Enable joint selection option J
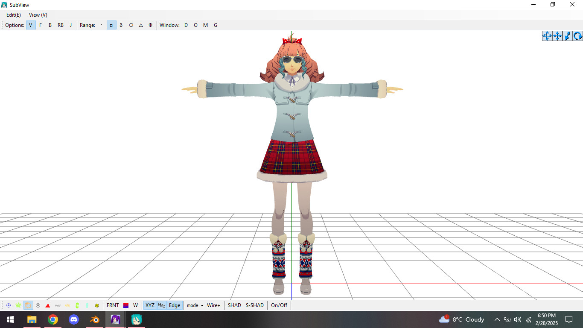Image resolution: width=583 pixels, height=328 pixels. point(71,25)
